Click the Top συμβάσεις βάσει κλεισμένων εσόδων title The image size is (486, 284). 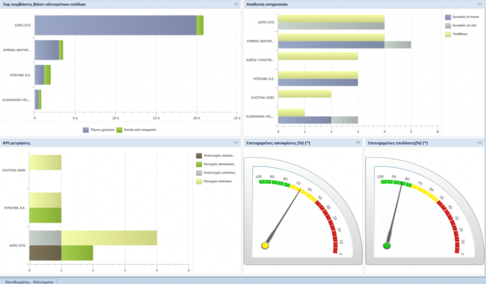pos(44,4)
